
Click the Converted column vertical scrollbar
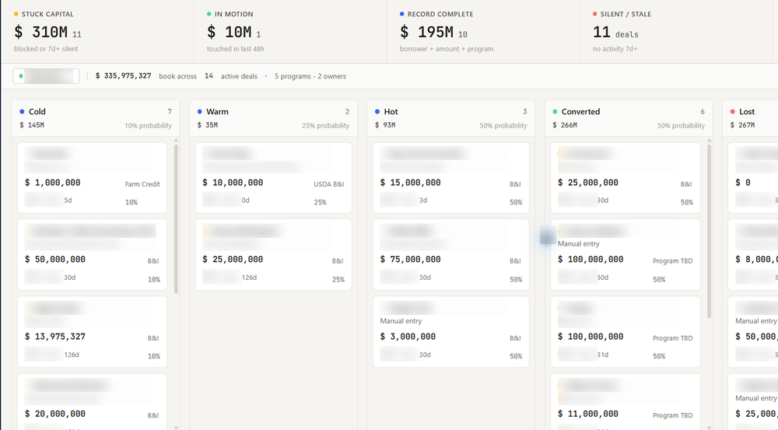click(x=709, y=231)
